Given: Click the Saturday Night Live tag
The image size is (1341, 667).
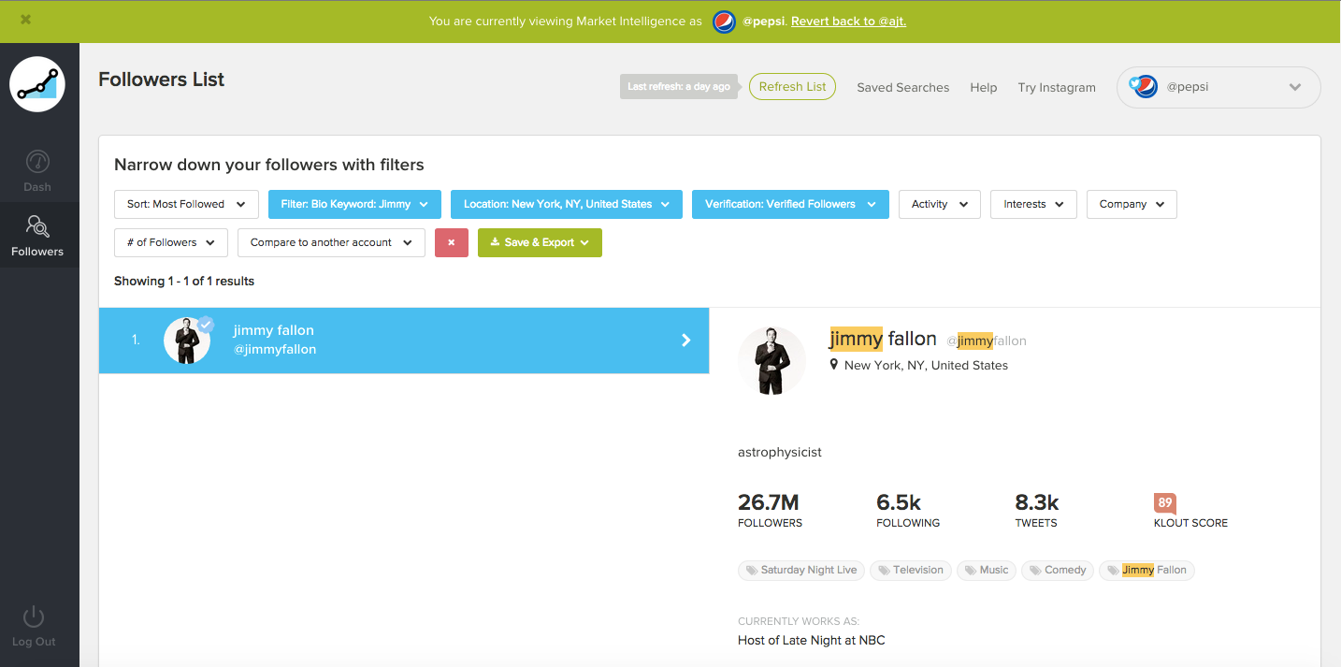Looking at the screenshot, I should pyautogui.click(x=801, y=570).
